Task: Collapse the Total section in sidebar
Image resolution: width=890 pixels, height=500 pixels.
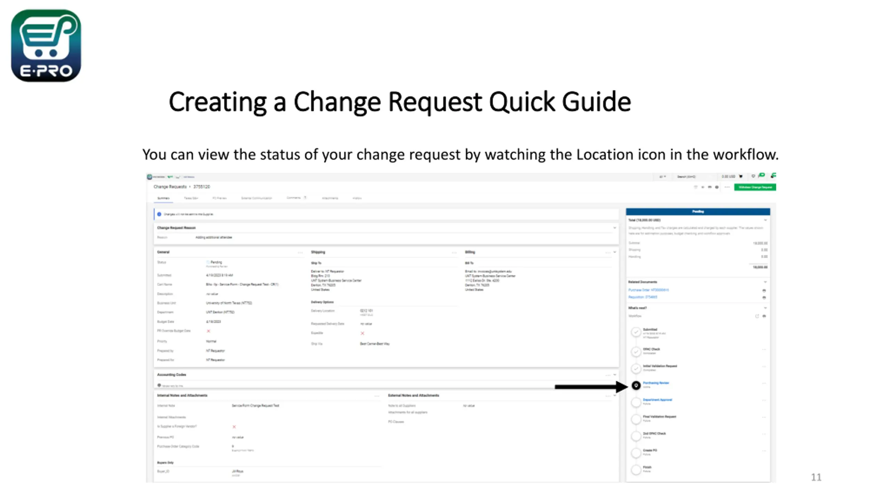Action: point(765,220)
